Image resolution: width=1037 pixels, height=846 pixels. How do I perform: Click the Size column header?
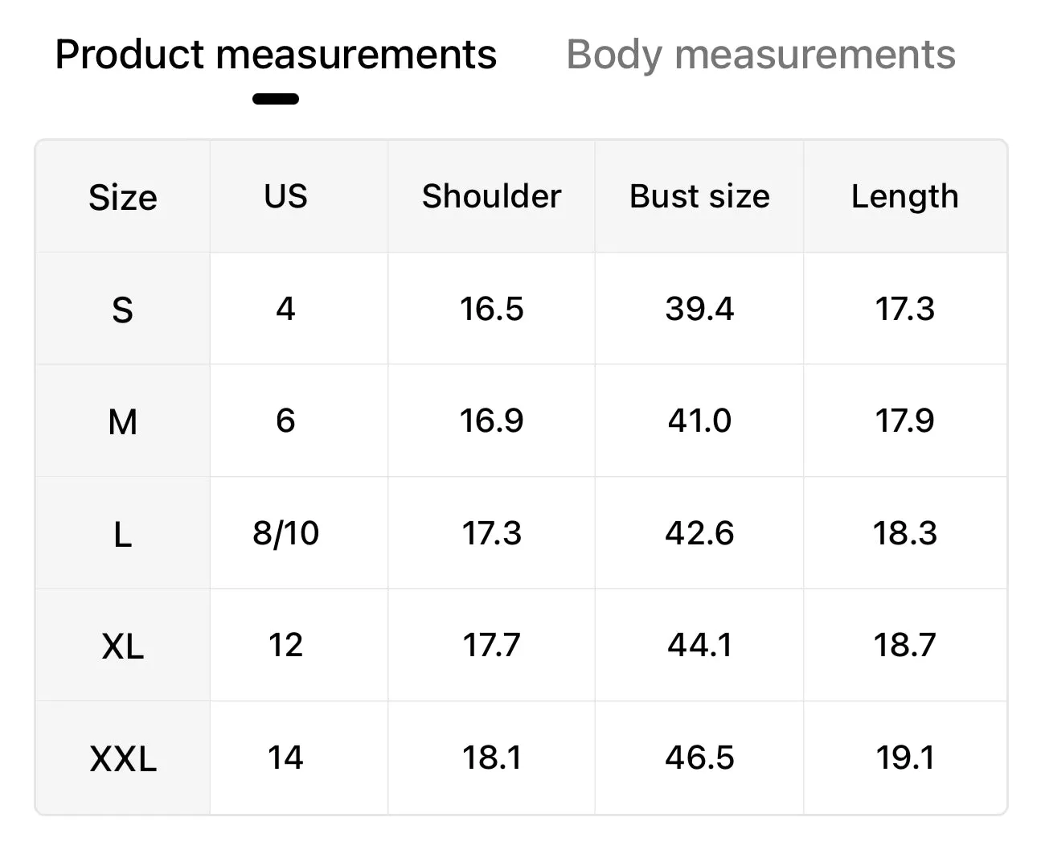[x=123, y=197]
